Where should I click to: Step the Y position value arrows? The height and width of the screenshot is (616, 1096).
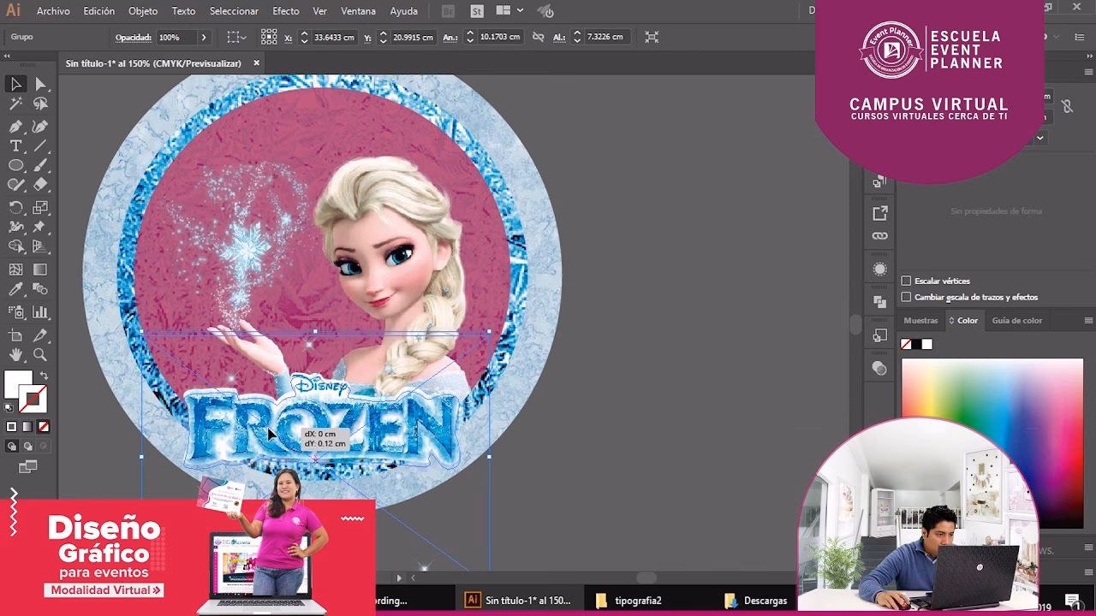click(383, 38)
